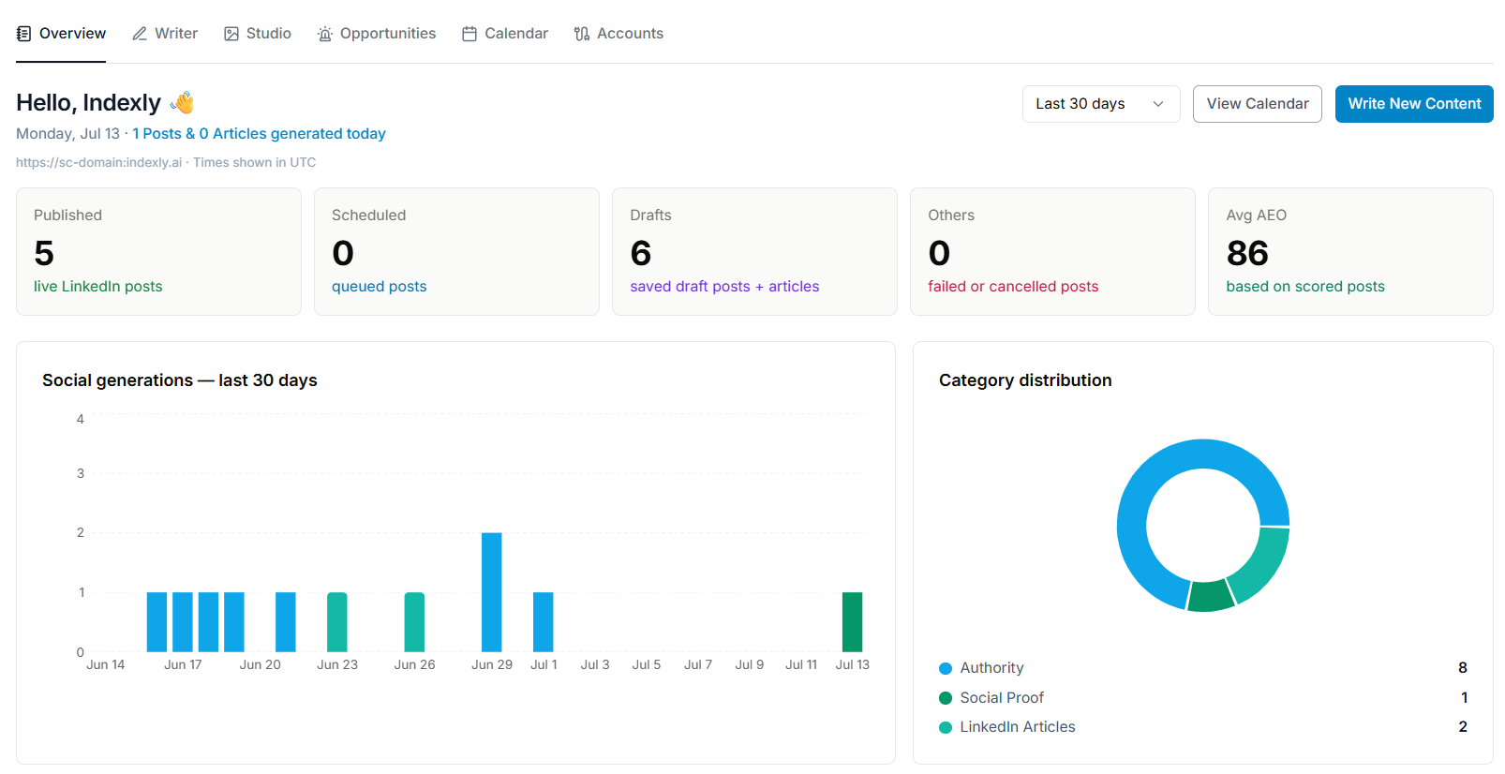
Task: Click the Opportunities siren icon
Action: pos(325,34)
